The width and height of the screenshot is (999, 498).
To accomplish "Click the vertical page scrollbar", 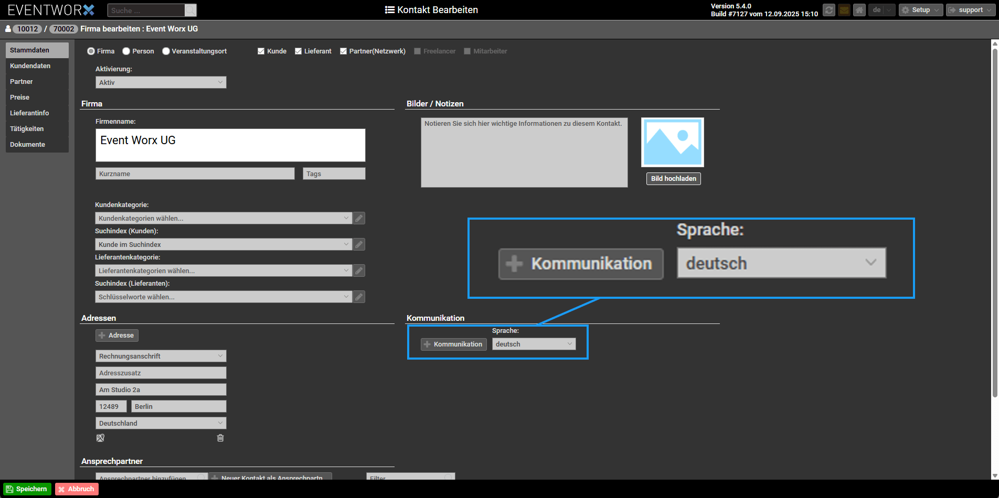I will (x=994, y=220).
